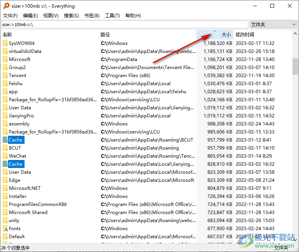
Task: Click date 2023-03-07 14:10 of Group2
Action: point(255,68)
